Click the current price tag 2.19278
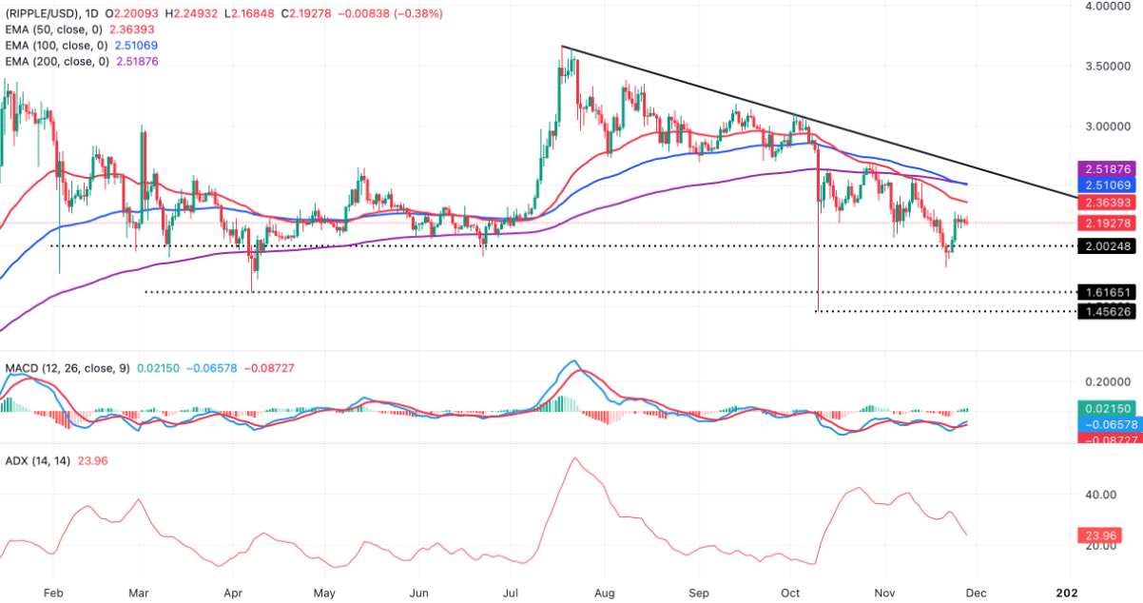This screenshot has height=603, width=1143. [1108, 223]
